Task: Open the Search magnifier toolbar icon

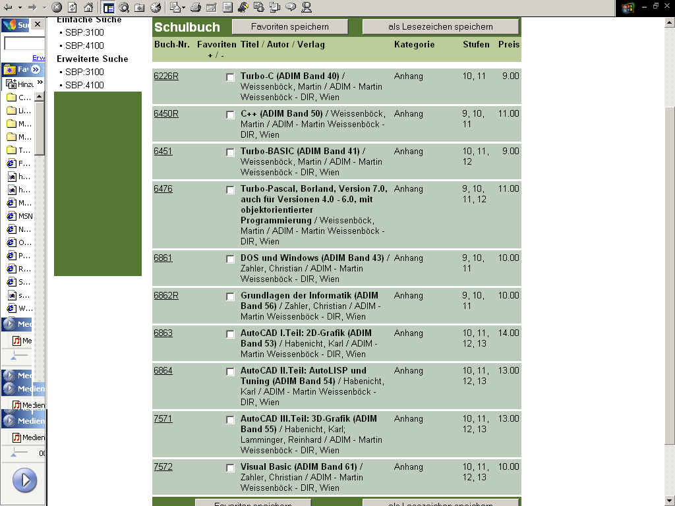Action: coord(124,7)
